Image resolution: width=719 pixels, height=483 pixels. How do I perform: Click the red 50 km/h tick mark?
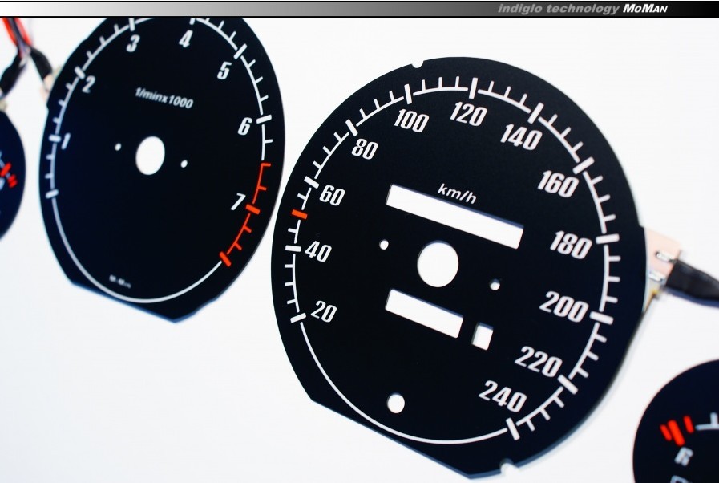[x=300, y=214]
